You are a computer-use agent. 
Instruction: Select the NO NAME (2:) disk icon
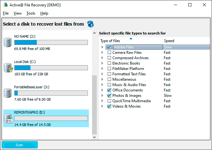click(x=8, y=42)
